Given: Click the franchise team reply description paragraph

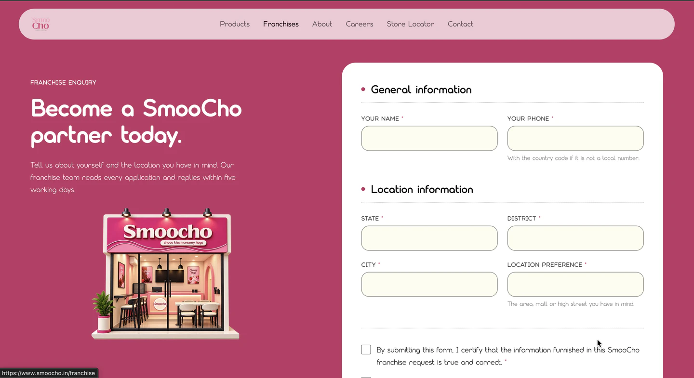Looking at the screenshot, I should pos(133,177).
